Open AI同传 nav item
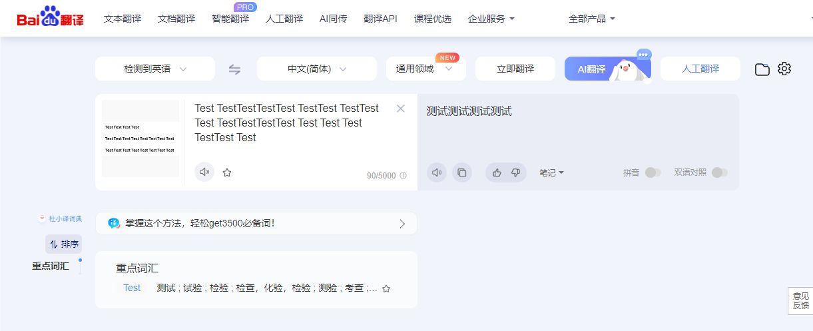Image resolution: width=813 pixels, height=331 pixels. (x=333, y=19)
